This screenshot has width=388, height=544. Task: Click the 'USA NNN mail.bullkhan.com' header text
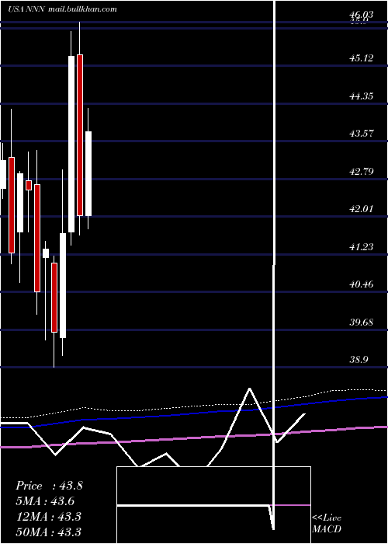pyautogui.click(x=62, y=9)
